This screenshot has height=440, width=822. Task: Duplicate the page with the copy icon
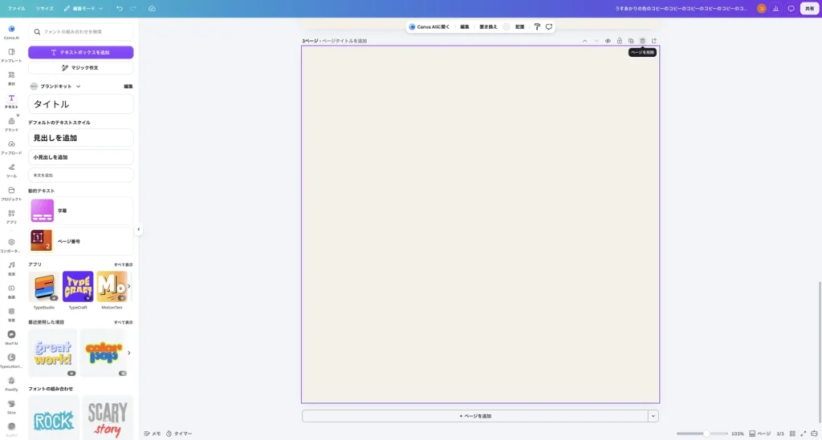[631, 41]
